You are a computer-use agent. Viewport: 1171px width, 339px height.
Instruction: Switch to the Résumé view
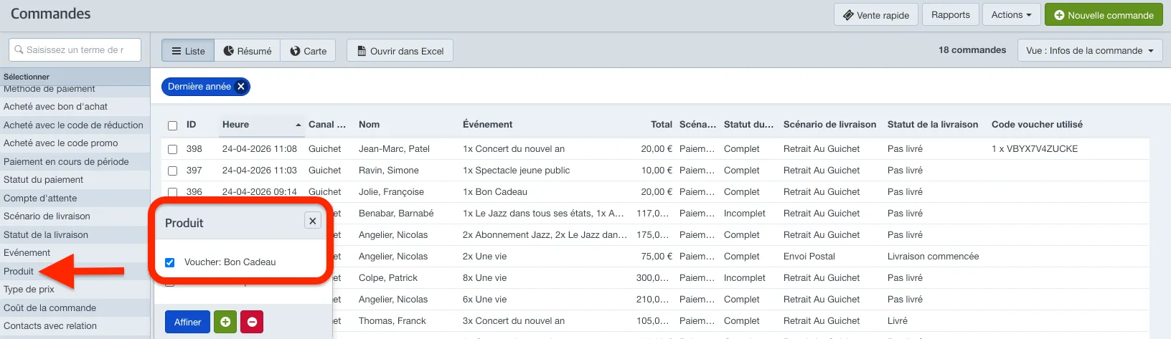click(x=248, y=51)
